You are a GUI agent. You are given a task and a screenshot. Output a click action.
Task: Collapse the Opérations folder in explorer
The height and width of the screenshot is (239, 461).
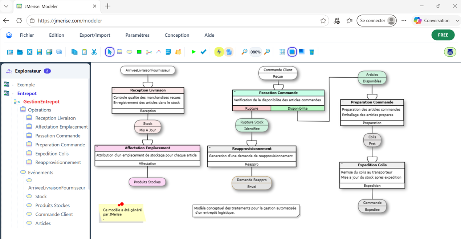pyautogui.click(x=23, y=109)
